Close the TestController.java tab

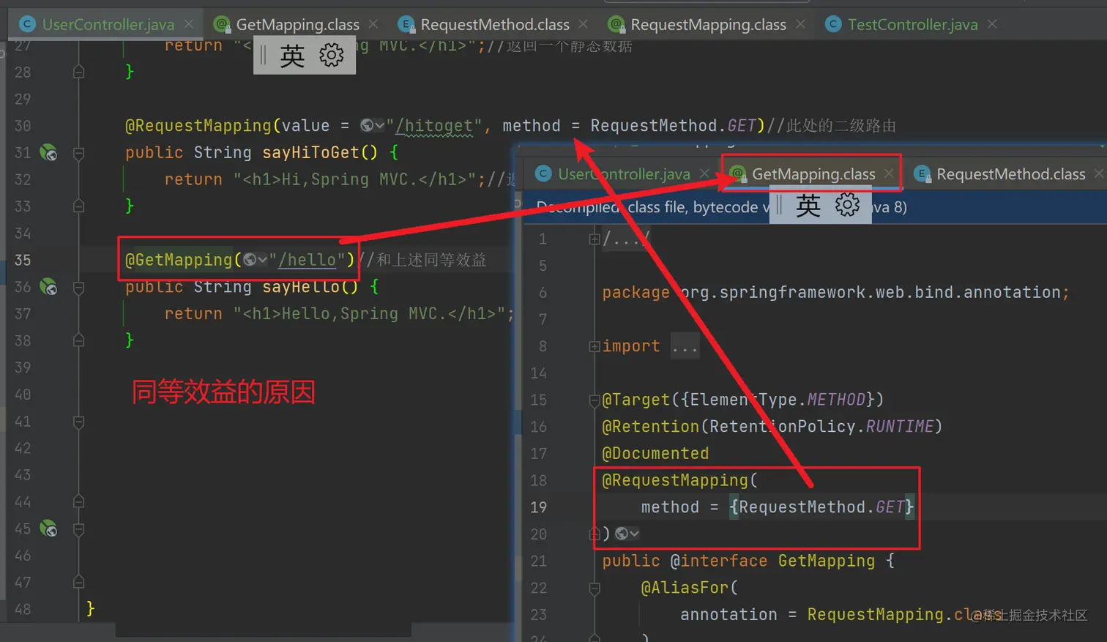pos(992,24)
